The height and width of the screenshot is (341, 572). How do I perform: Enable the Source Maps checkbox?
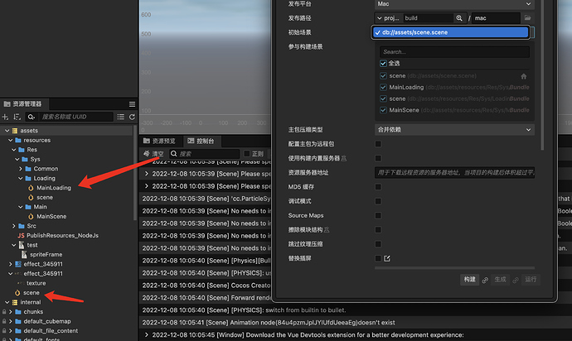point(378,215)
